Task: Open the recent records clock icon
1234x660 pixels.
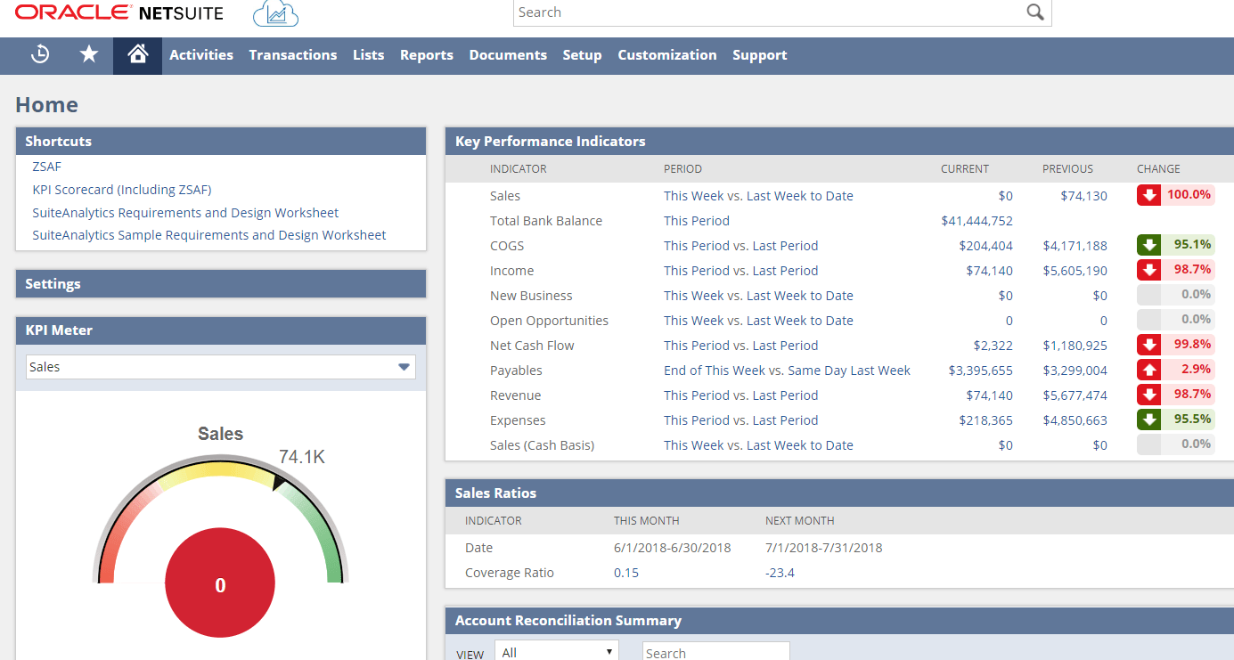Action: pyautogui.click(x=40, y=55)
